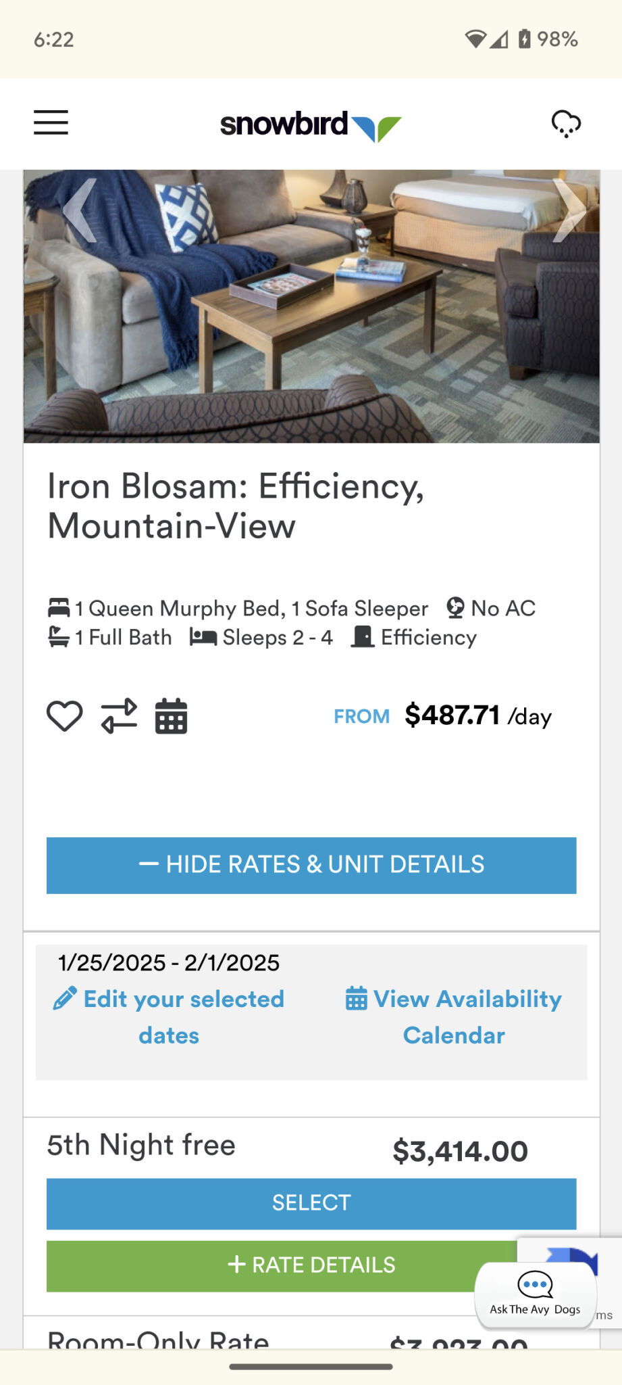Image resolution: width=622 pixels, height=1385 pixels.
Task: Advance to next room photo
Action: tap(569, 210)
